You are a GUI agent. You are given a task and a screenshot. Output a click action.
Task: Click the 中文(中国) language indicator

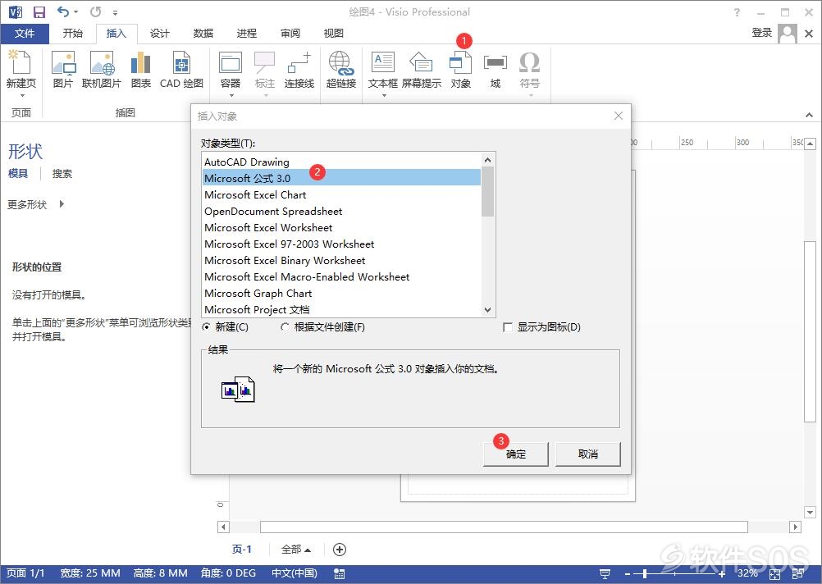click(x=294, y=573)
